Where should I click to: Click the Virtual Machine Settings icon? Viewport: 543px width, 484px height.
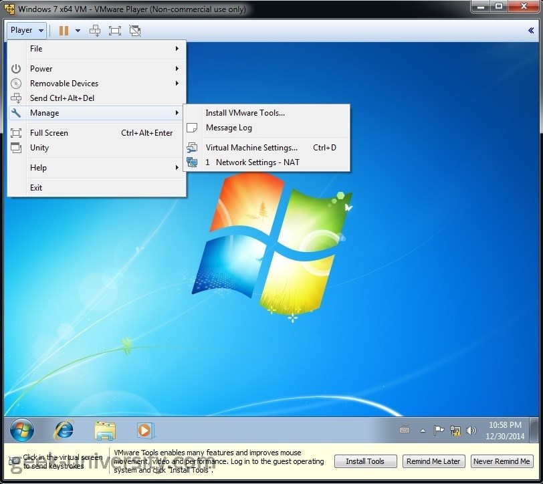click(x=192, y=148)
